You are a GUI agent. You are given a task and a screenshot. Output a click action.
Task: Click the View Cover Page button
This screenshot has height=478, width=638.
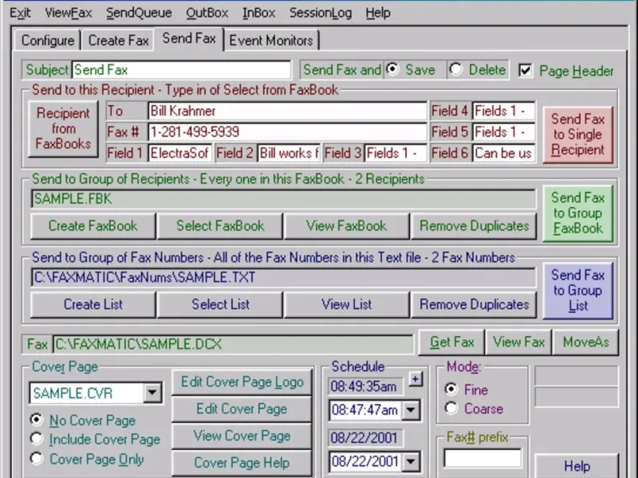242,436
